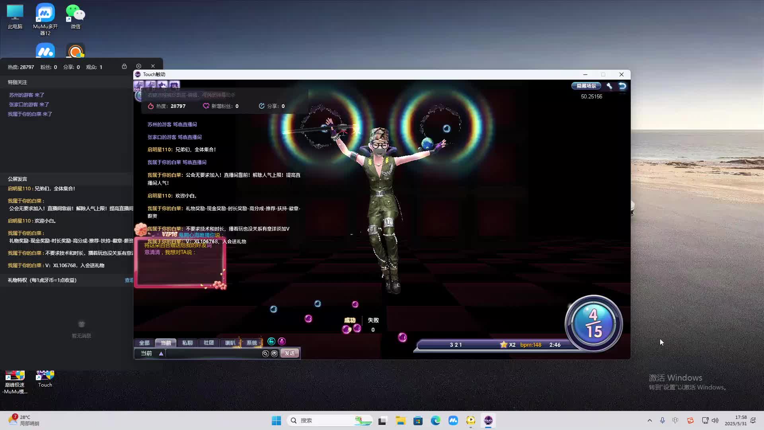Click the chat message input field
The image size is (764, 430).
pos(213,354)
